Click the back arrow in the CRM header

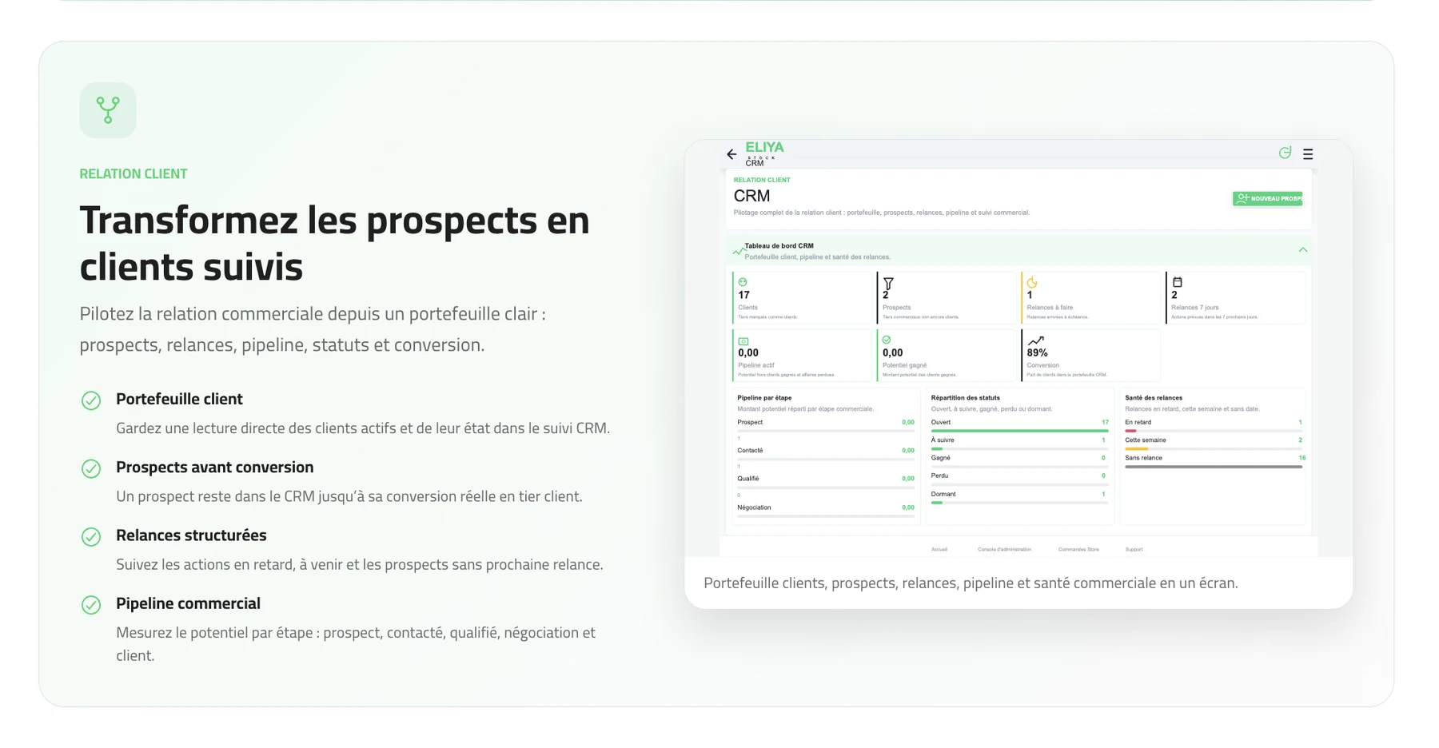(x=731, y=154)
